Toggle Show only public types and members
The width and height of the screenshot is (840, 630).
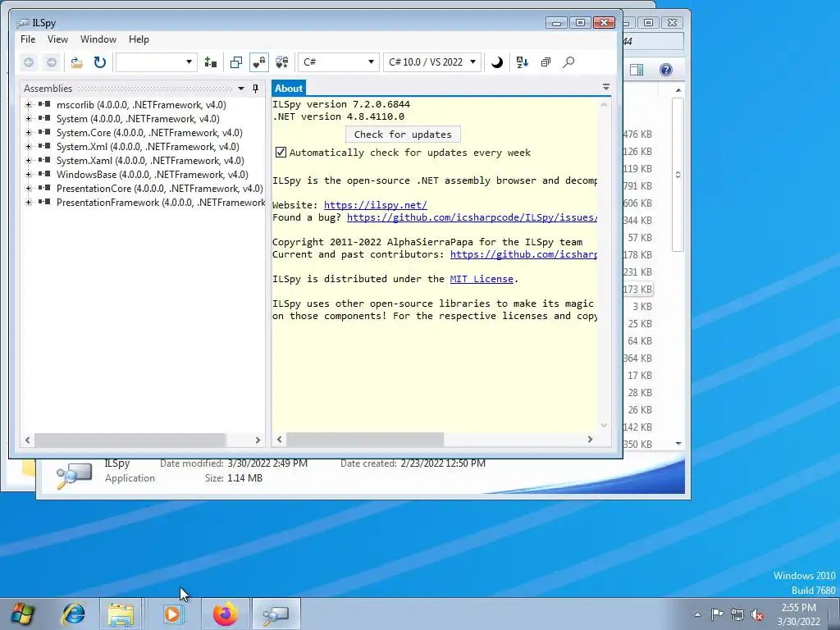[x=235, y=62]
